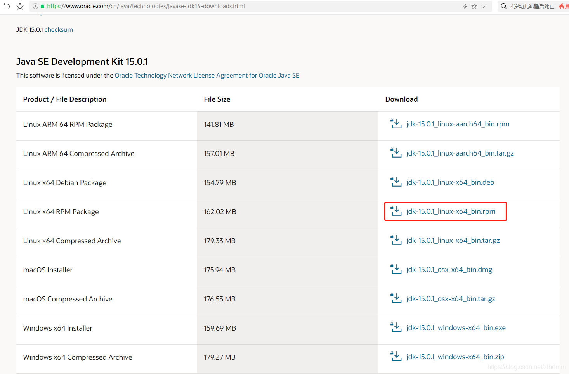The width and height of the screenshot is (569, 374).
Task: Click the search magnifier icon
Action: 503,6
